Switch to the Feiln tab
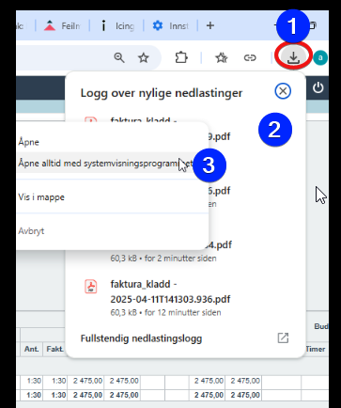The image size is (341, 408). pyautogui.click(x=62, y=25)
